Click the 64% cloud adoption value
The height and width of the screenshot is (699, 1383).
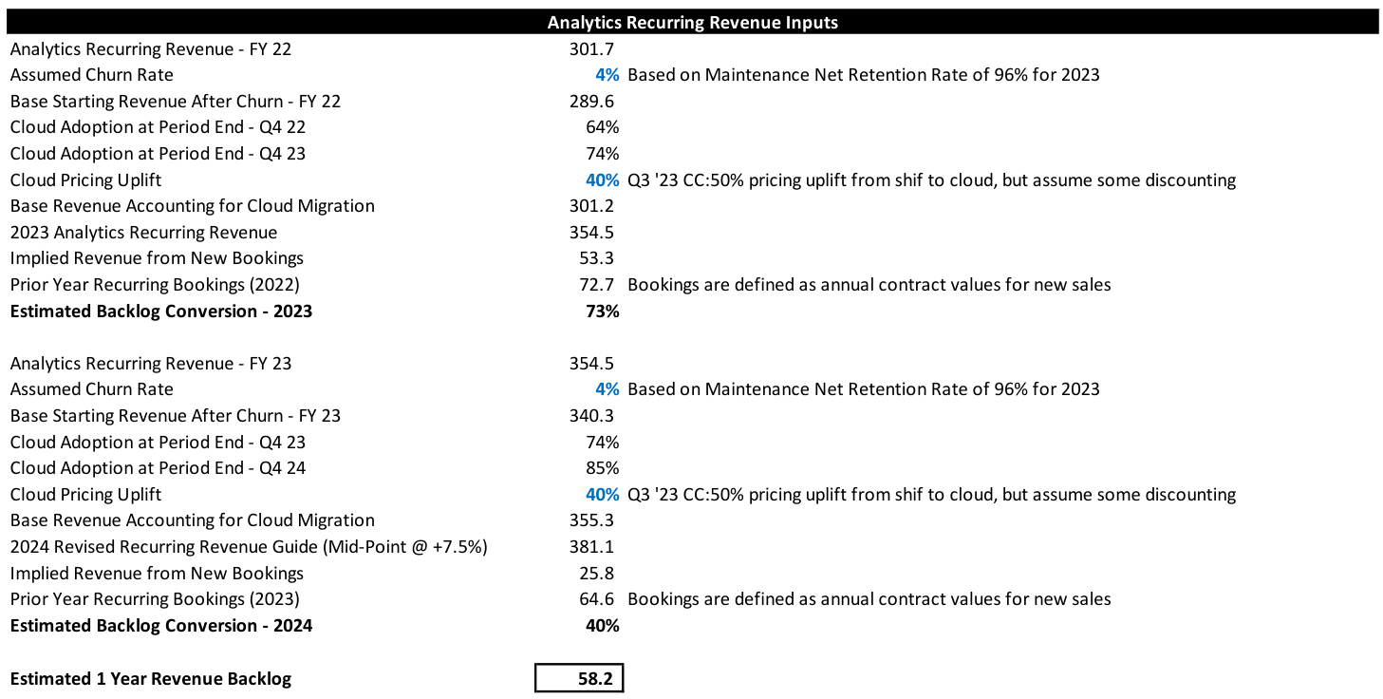point(603,127)
